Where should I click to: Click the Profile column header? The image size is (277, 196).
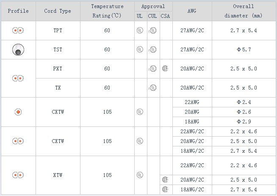[18, 11]
